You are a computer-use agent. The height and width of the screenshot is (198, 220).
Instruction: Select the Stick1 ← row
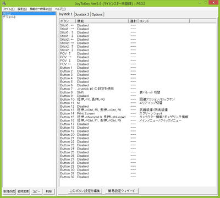coord(137,25)
